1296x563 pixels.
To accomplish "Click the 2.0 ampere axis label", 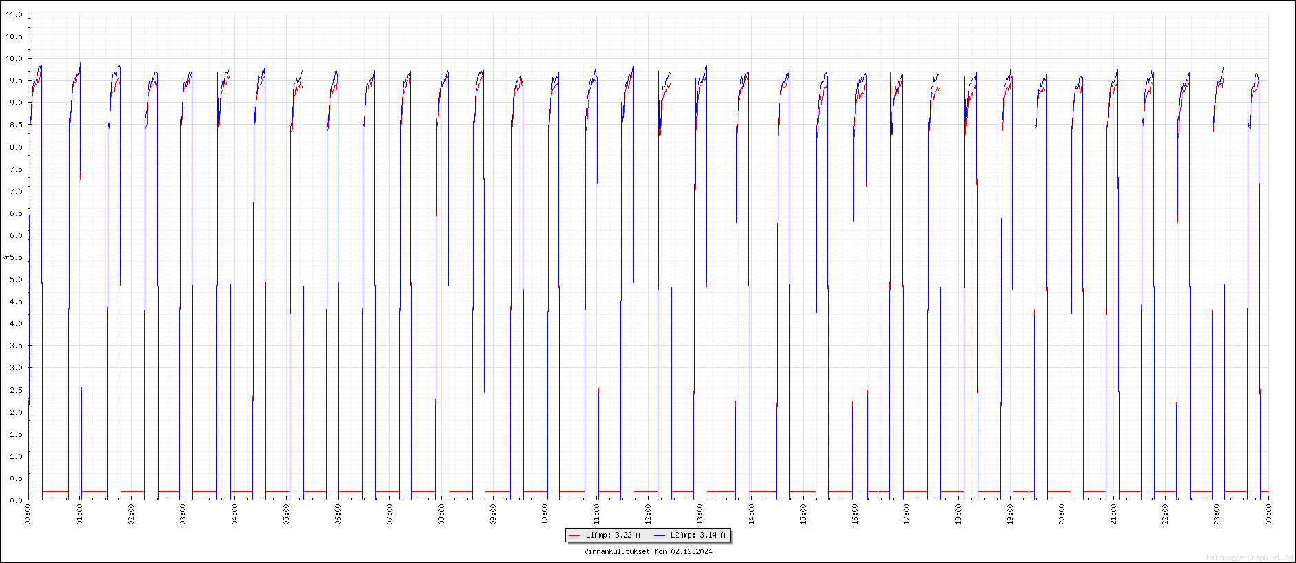I will coord(16,412).
